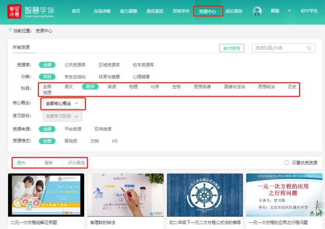Check the 只看优质资源 checkbox
325x229 pixels.
click(x=286, y=163)
